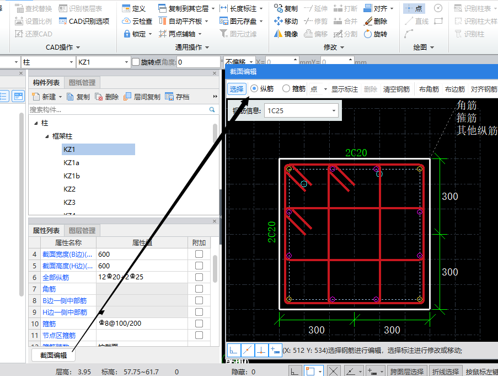Click the 删除 delete tool in Modify group
498x376 pixels.
point(376,22)
